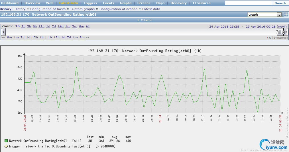289x152 pixels.
Task: Set zoom to 3m
Action: click(x=74, y=26)
